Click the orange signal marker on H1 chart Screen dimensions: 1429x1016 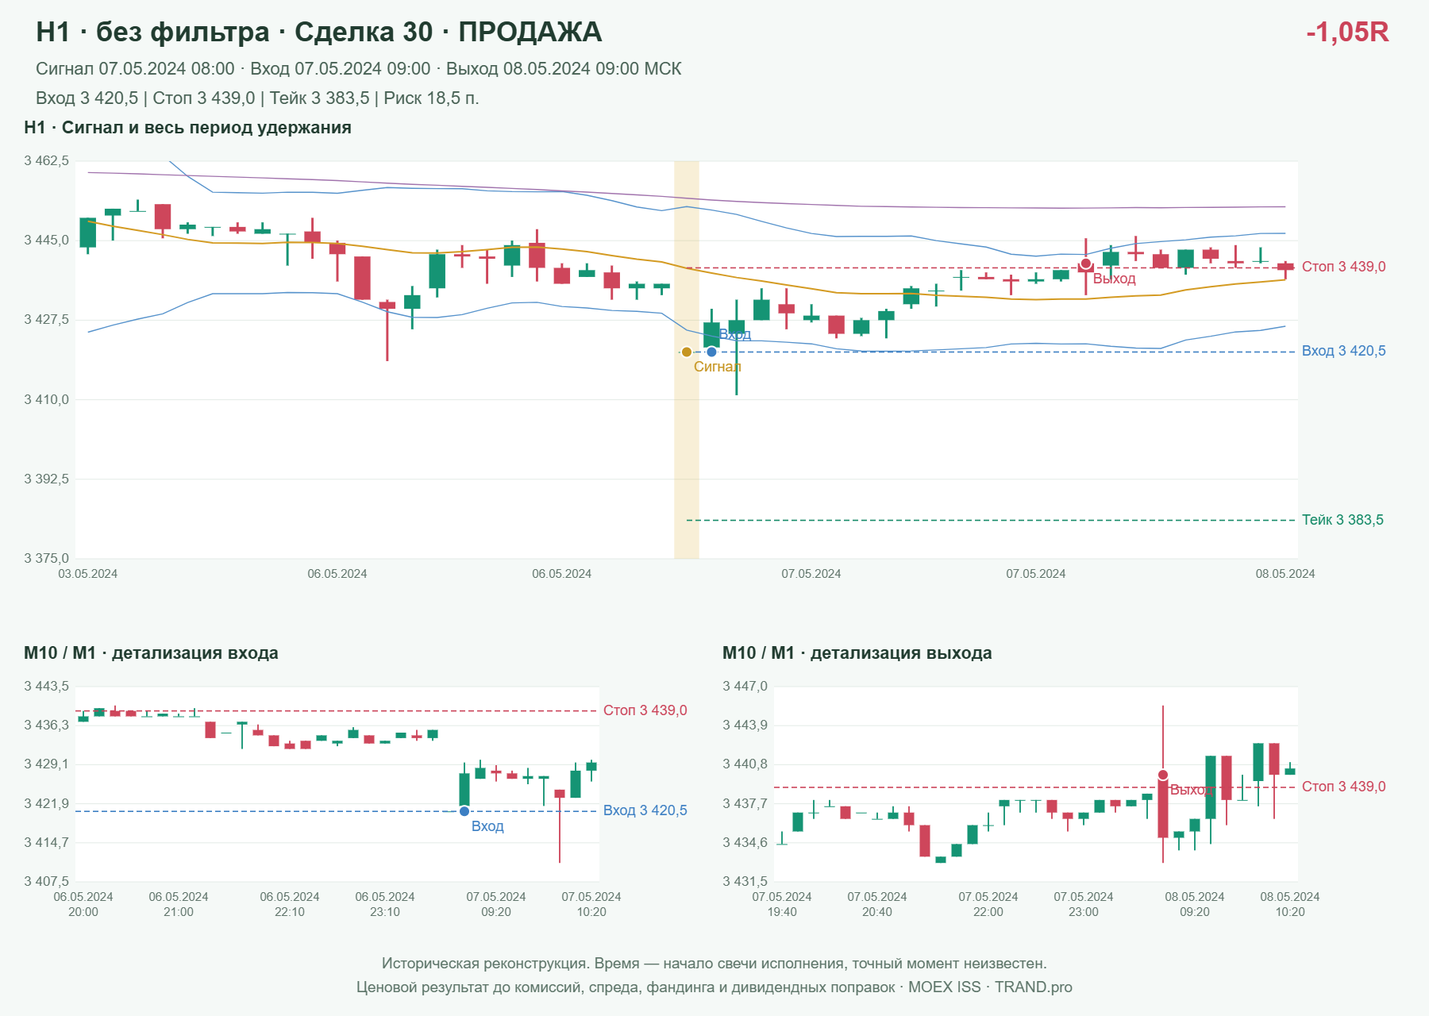687,352
